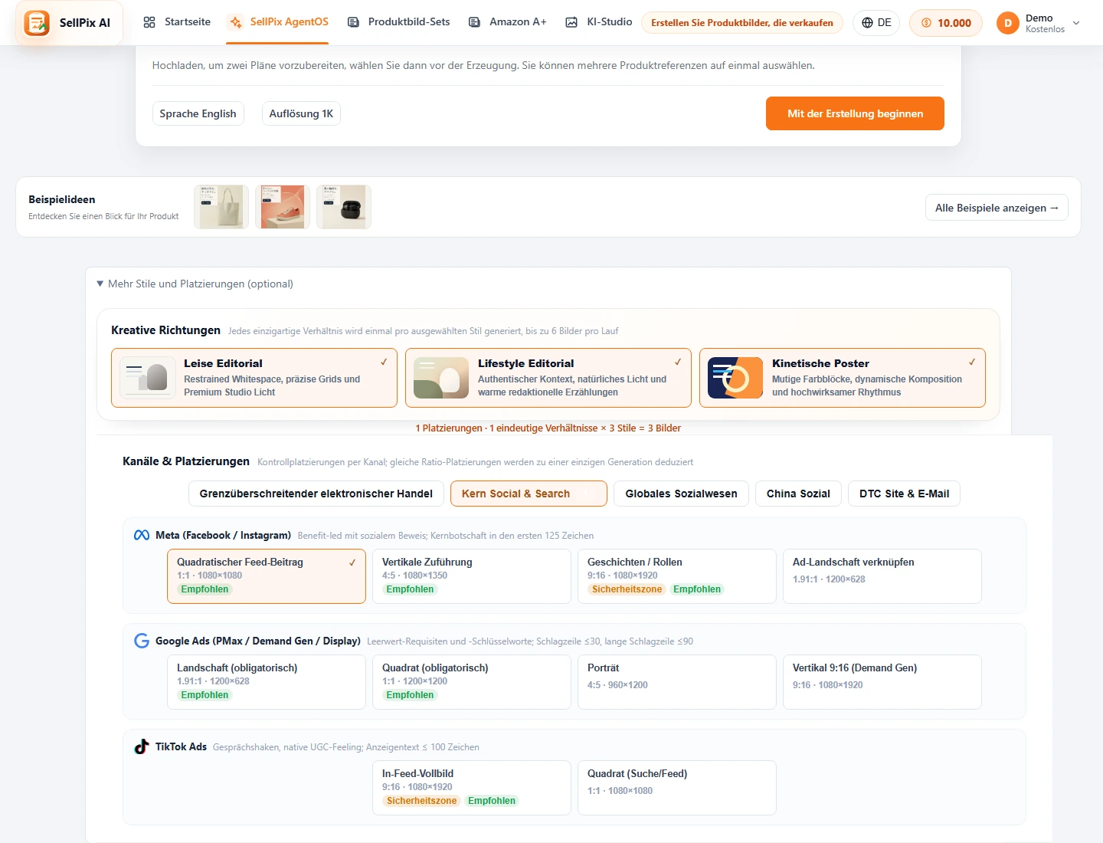Switch to China Sozial tab
The image size is (1103, 843).
[798, 494]
